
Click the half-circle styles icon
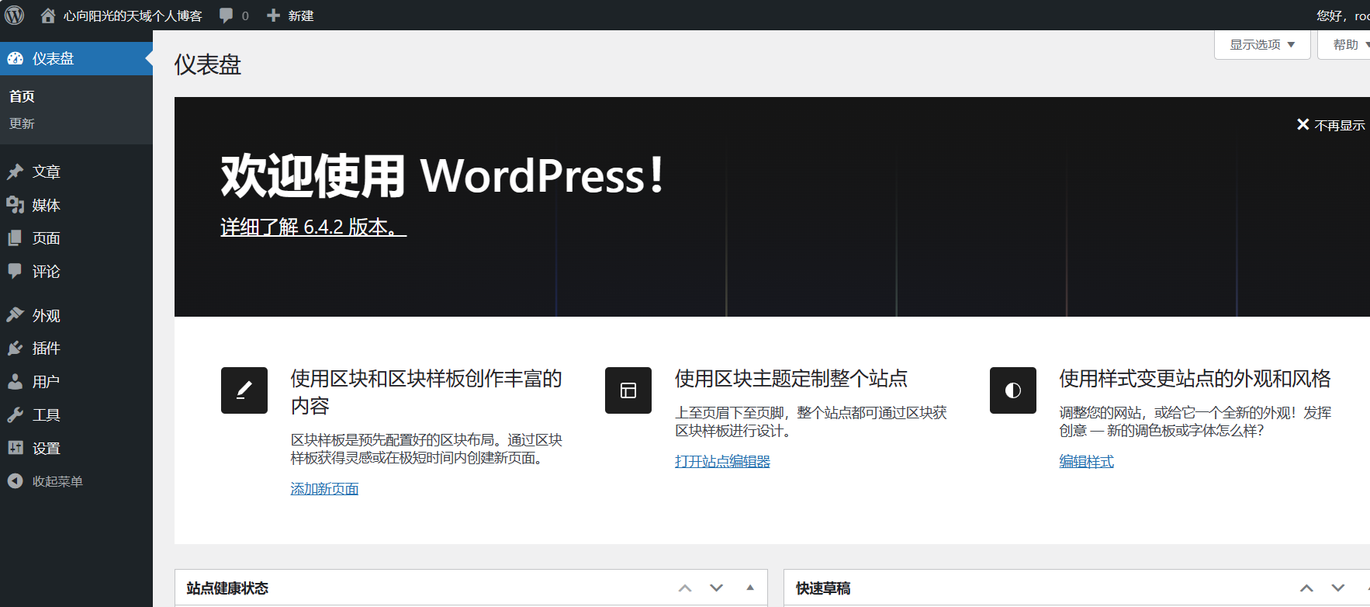[1013, 390]
